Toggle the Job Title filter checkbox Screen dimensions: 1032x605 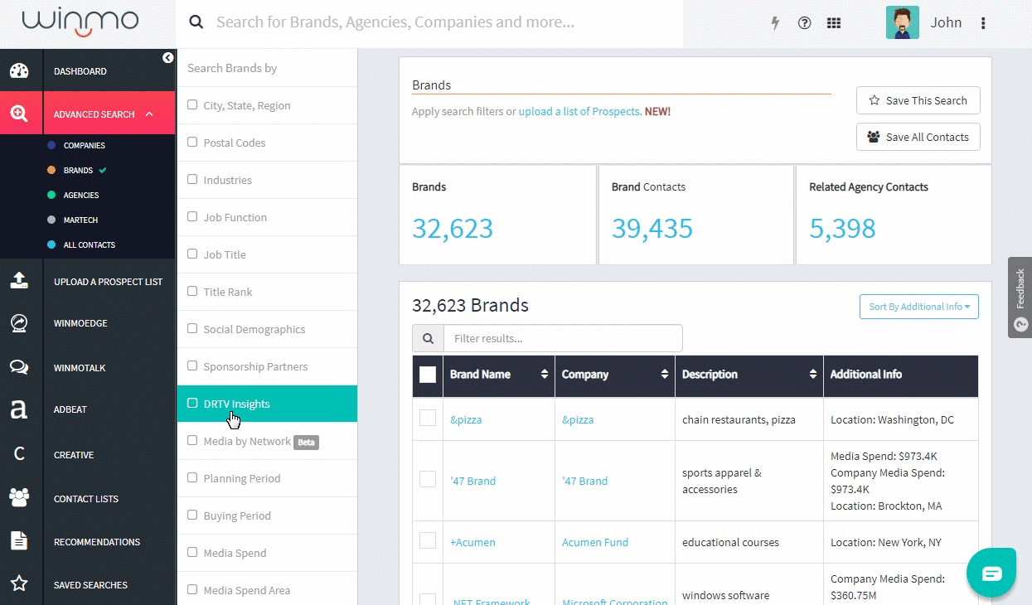[x=192, y=254]
